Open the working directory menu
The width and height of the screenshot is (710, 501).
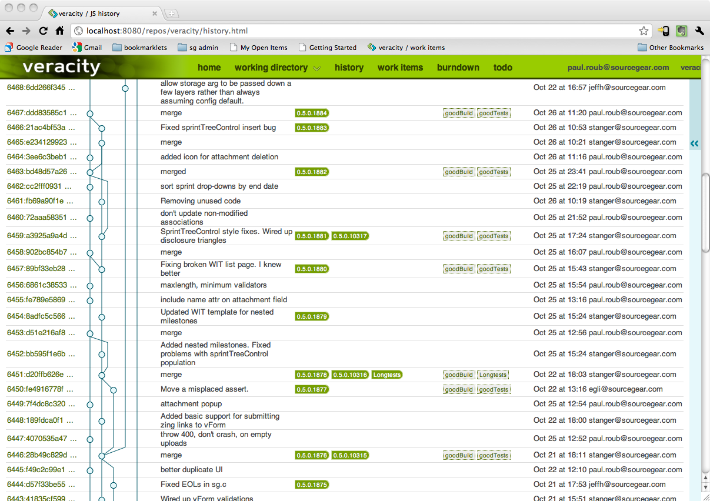click(x=271, y=68)
